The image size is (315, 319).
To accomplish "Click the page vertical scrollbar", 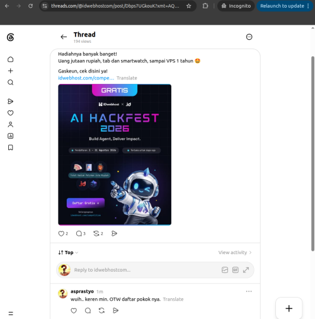I will pyautogui.click(x=312, y=153).
